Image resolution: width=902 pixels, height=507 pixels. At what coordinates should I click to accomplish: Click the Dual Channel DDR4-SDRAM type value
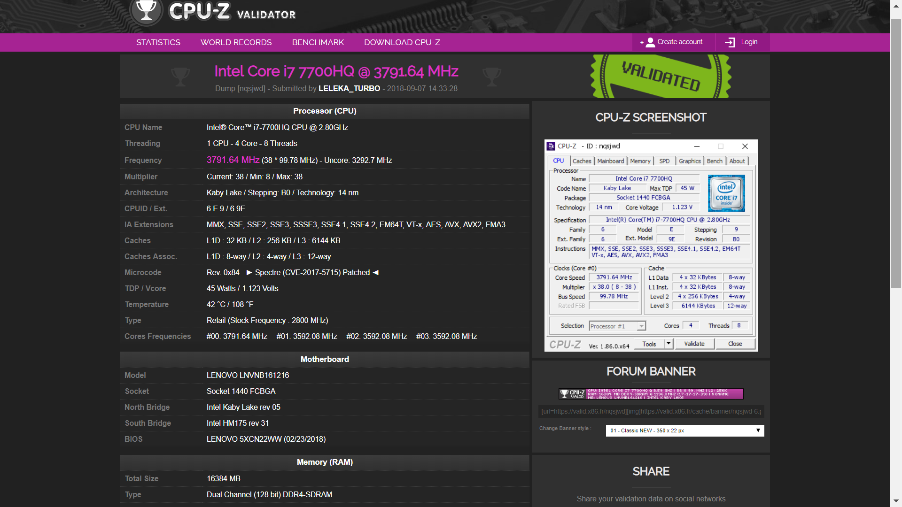click(269, 495)
